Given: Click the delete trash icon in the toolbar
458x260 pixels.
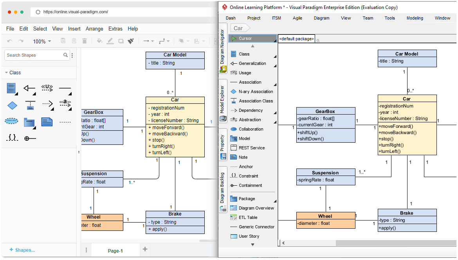Looking at the screenshot, I should click(85, 41).
